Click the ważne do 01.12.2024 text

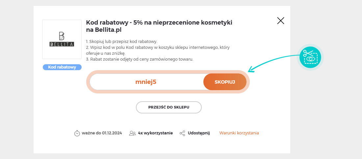point(102,133)
